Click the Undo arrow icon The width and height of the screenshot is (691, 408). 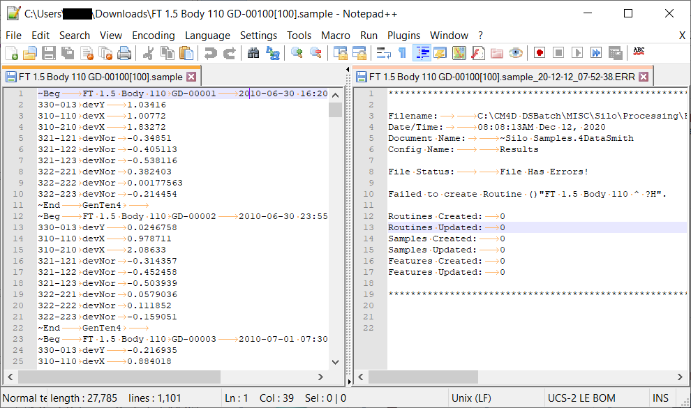pos(210,53)
